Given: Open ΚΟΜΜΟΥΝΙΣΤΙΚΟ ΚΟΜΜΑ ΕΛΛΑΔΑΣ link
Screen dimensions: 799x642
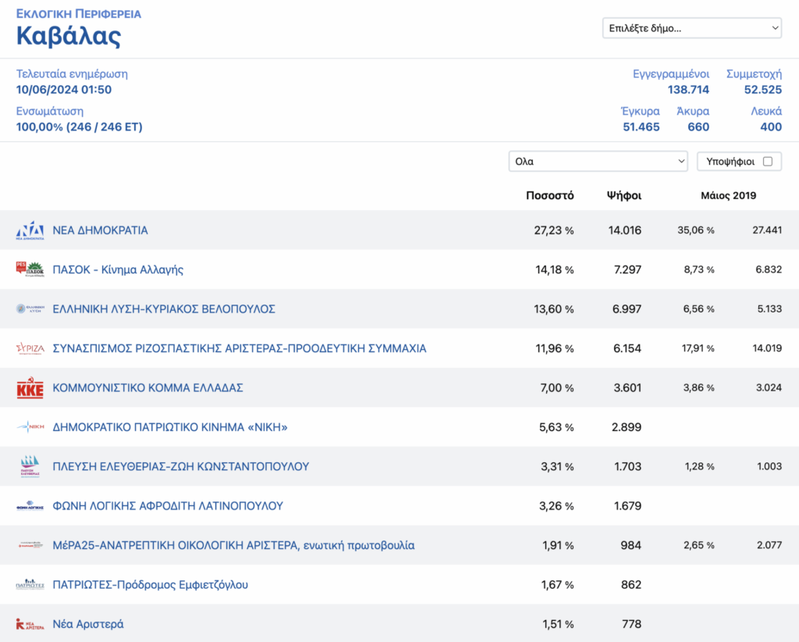Looking at the screenshot, I should click(147, 387).
